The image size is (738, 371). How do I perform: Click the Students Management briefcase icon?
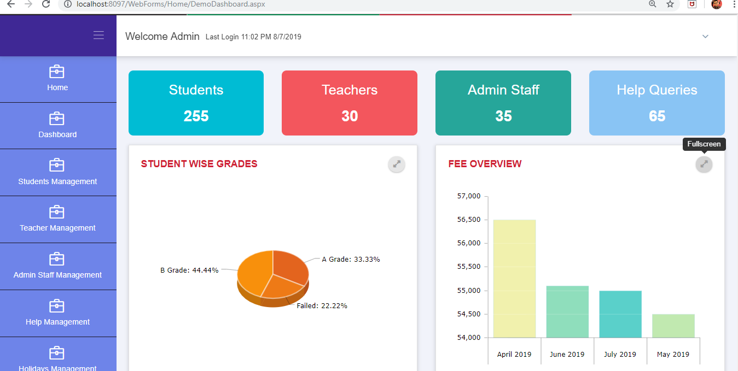click(x=57, y=165)
